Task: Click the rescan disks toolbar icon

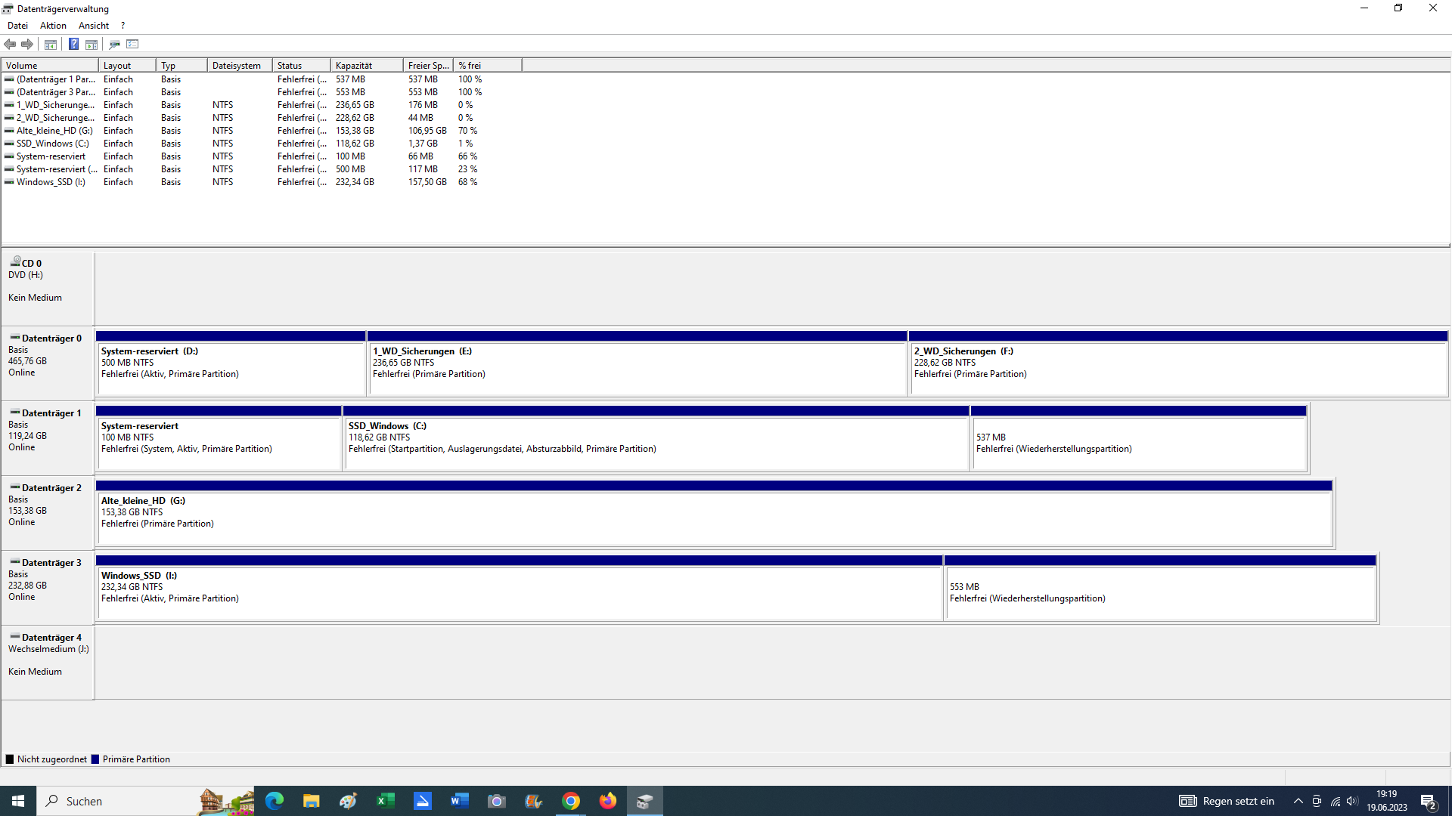Action: pyautogui.click(x=114, y=45)
